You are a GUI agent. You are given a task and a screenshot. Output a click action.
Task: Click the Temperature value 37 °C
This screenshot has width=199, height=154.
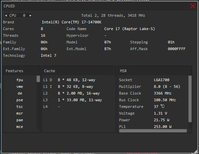coord(159,107)
